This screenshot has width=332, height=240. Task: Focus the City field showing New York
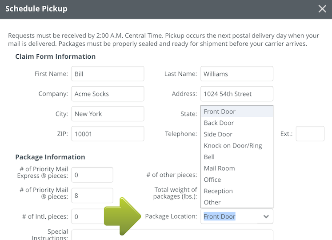click(x=108, y=114)
